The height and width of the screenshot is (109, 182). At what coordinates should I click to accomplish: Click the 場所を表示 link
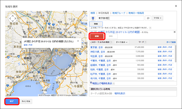click(120, 93)
